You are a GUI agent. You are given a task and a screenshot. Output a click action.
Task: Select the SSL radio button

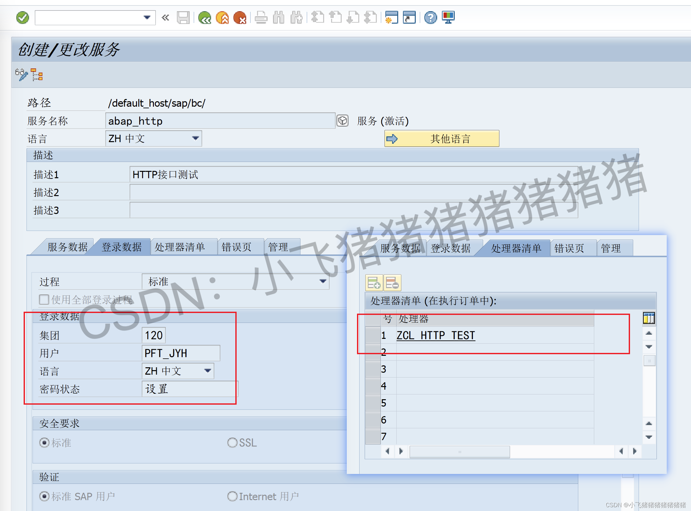[232, 443]
